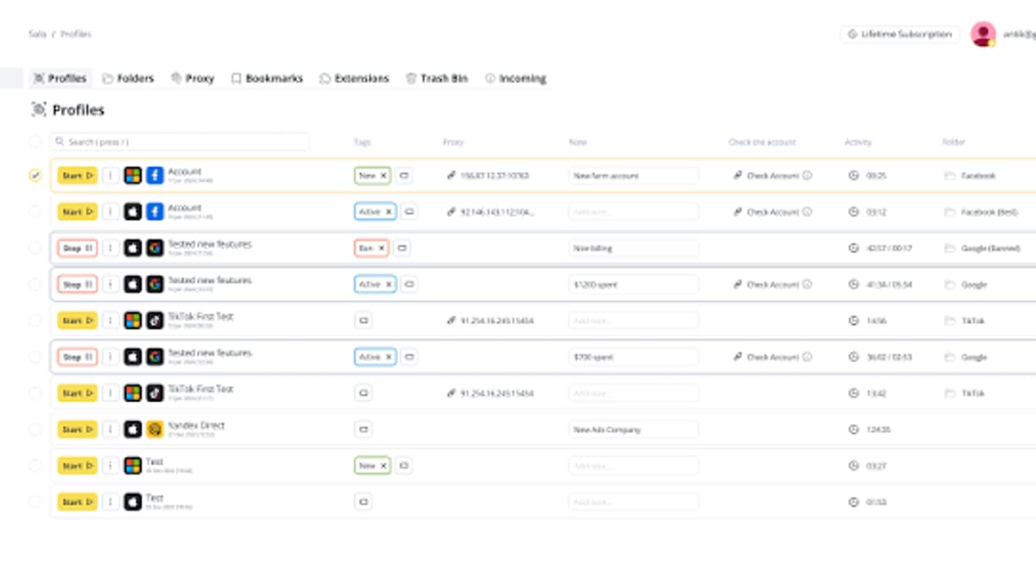The width and height of the screenshot is (1036, 583).
Task: Click Lifetime Subscription button
Action: [900, 34]
